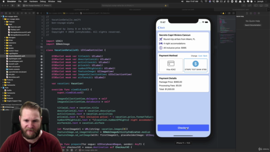Click the Xcode Stop button
Viewport: 270px width, 152px height.
[x=19, y=5]
